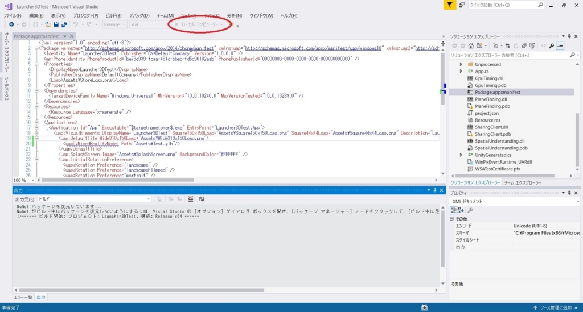This screenshot has width=583, height=312.
Task: Open the XML ドキュメント object dropdown in Properties
Action: click(x=515, y=201)
